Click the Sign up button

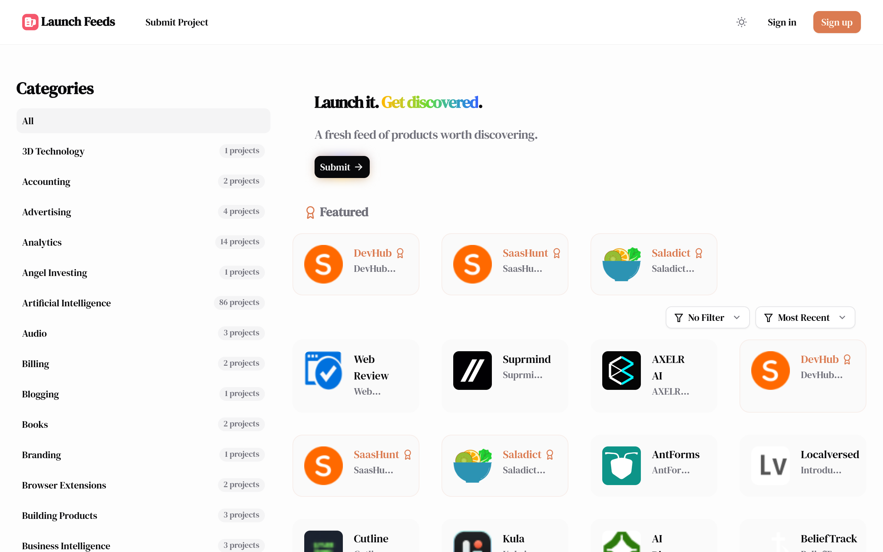[837, 22]
